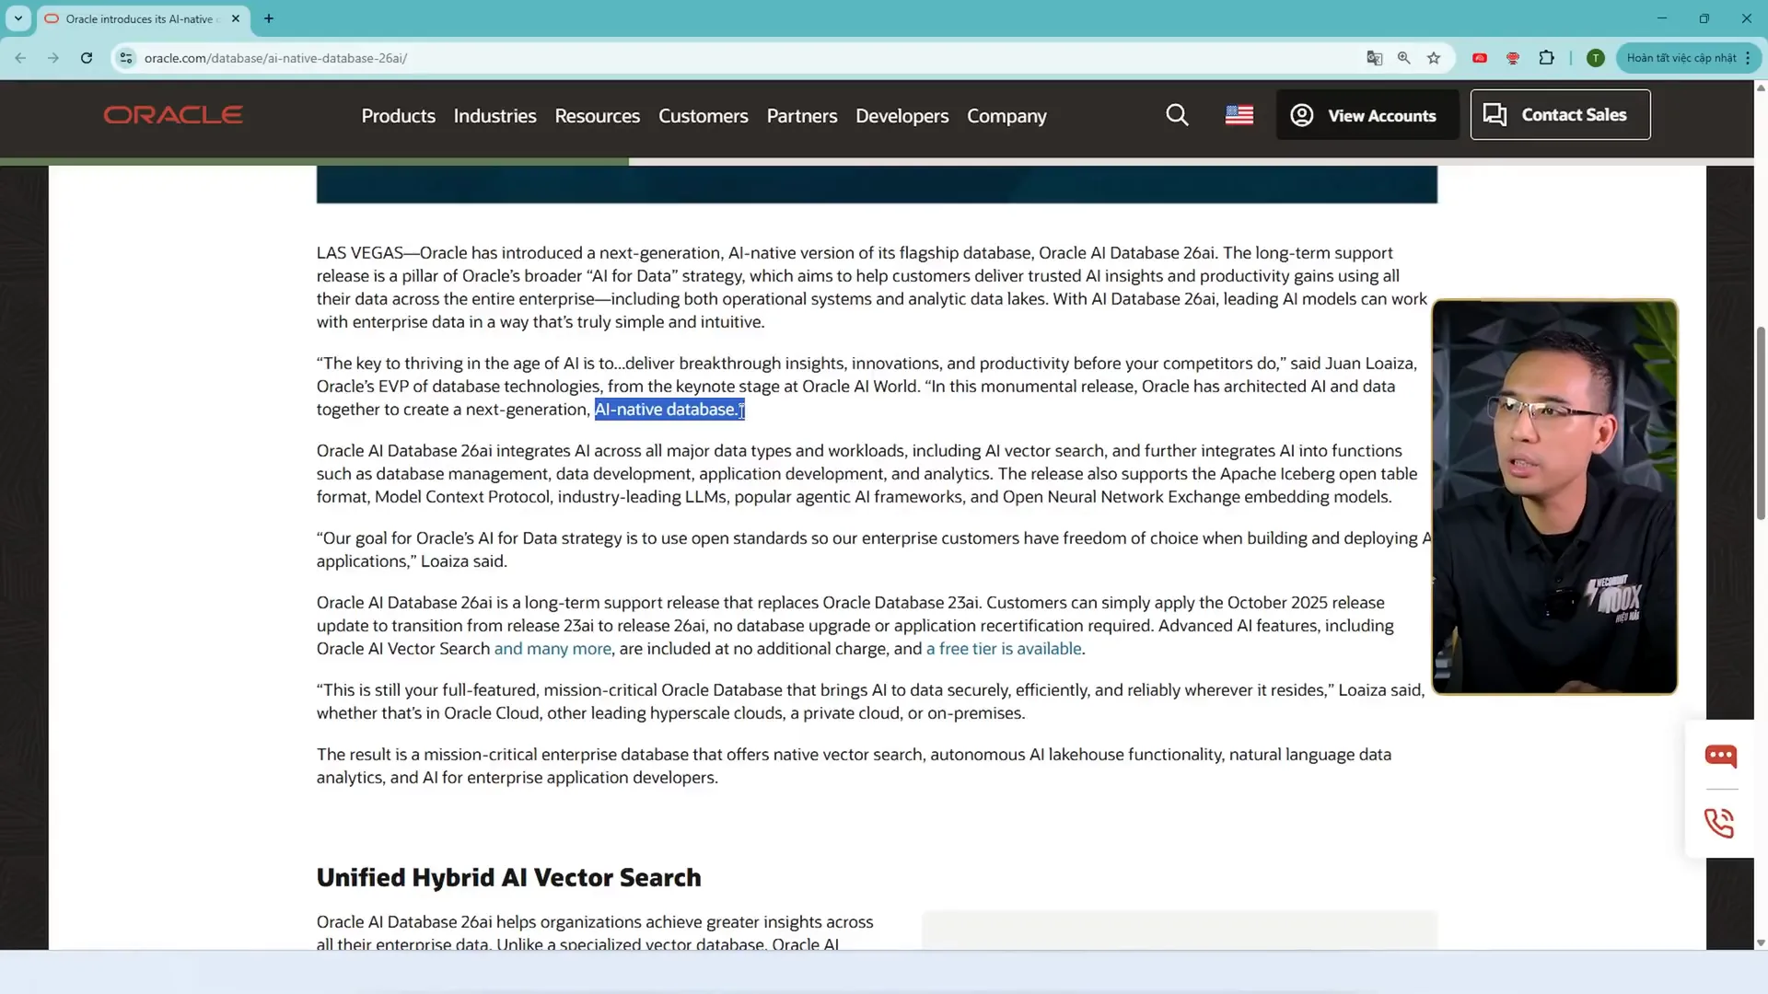Open the Resources menu
The image size is (1768, 994).
pyautogui.click(x=597, y=116)
